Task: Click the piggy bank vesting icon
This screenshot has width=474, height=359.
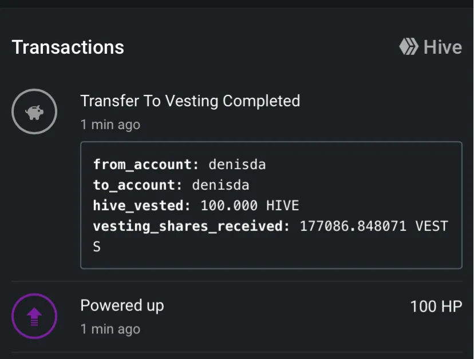Action: (x=34, y=111)
